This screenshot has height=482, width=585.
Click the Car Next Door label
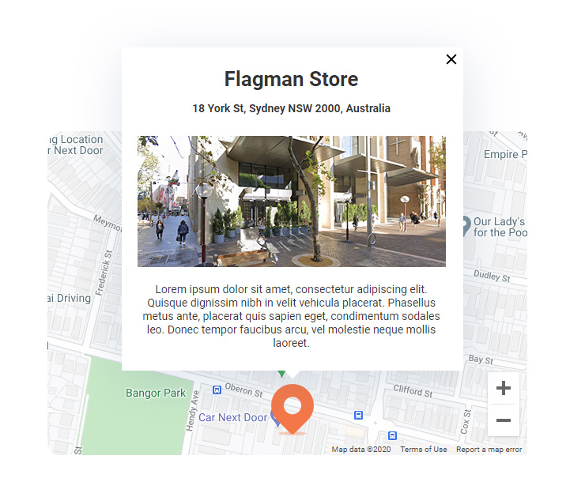point(232,417)
